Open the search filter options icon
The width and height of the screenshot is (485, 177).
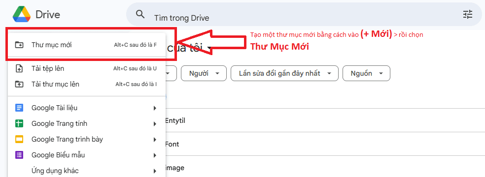[467, 14]
